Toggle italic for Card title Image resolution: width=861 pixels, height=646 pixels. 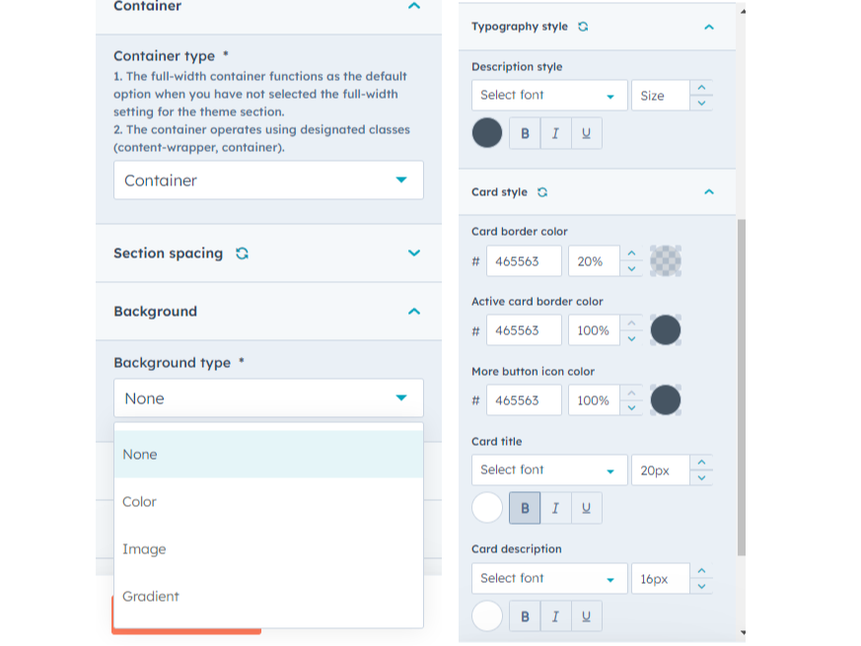pyautogui.click(x=555, y=508)
